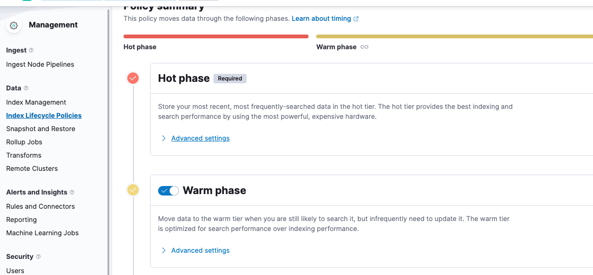The width and height of the screenshot is (593, 275).
Task: Click the help icon beside Data heading
Action: click(x=26, y=88)
